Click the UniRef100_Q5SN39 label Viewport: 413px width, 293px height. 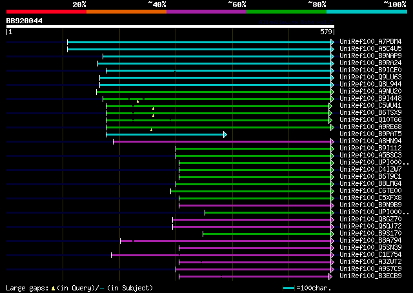[370, 248]
